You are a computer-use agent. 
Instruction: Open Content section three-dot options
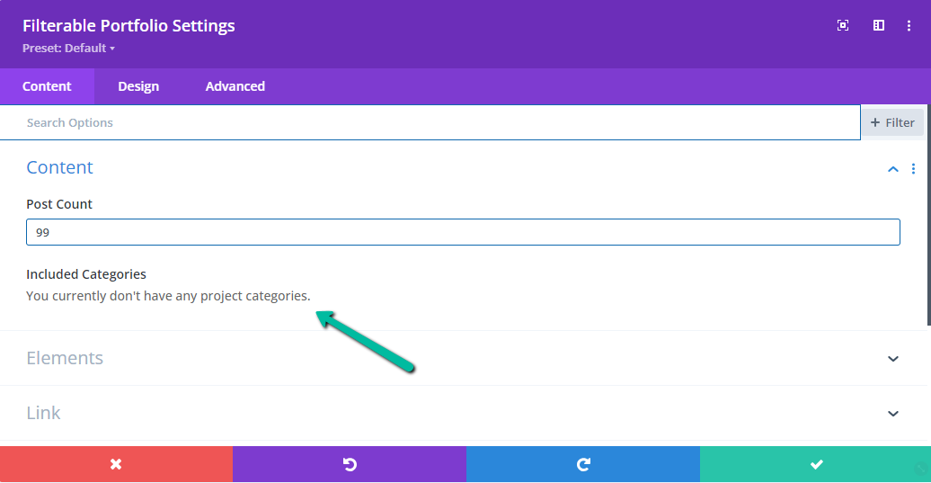(x=913, y=169)
